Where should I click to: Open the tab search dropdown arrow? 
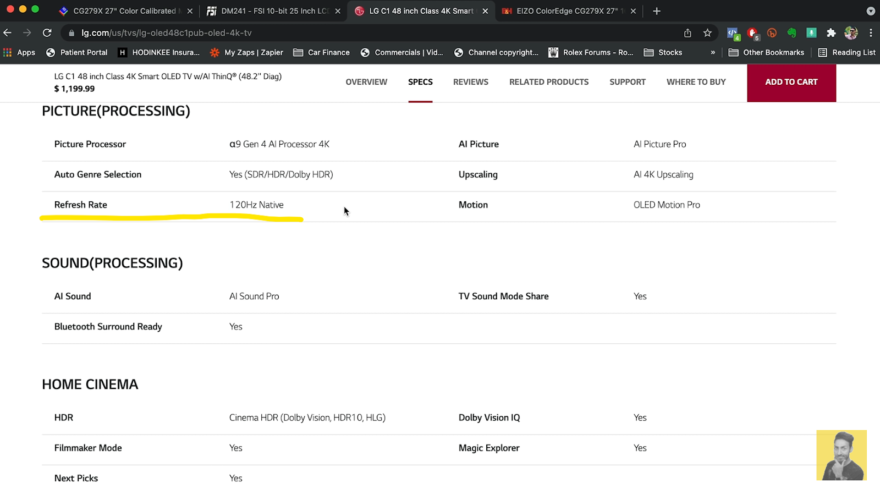point(870,11)
